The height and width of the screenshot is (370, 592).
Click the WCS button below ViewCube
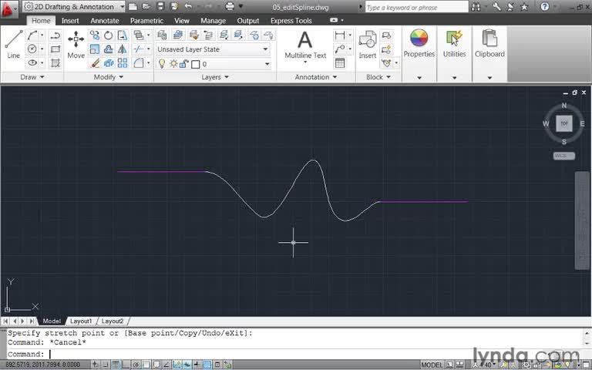point(564,156)
